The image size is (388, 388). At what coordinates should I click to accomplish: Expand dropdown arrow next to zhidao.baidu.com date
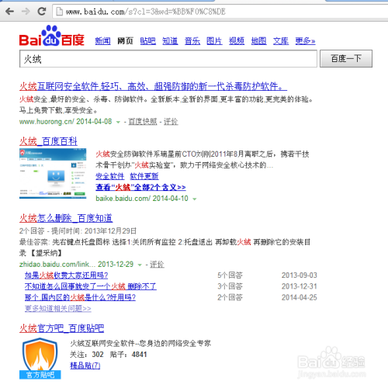(x=140, y=265)
